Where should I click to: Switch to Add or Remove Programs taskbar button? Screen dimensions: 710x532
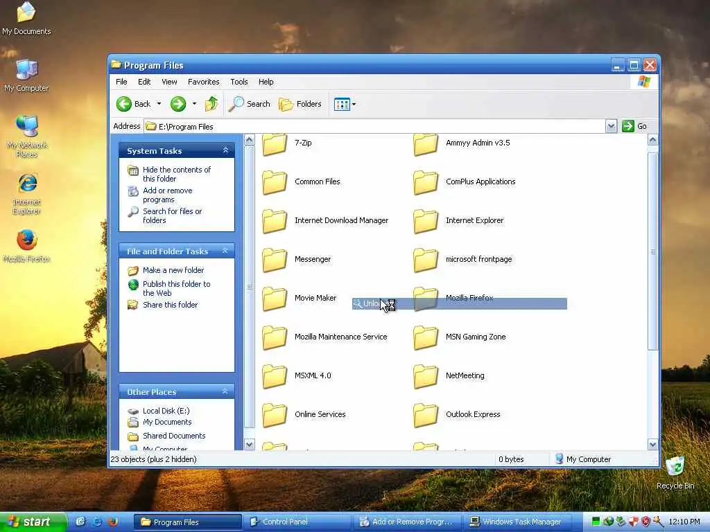tap(406, 522)
